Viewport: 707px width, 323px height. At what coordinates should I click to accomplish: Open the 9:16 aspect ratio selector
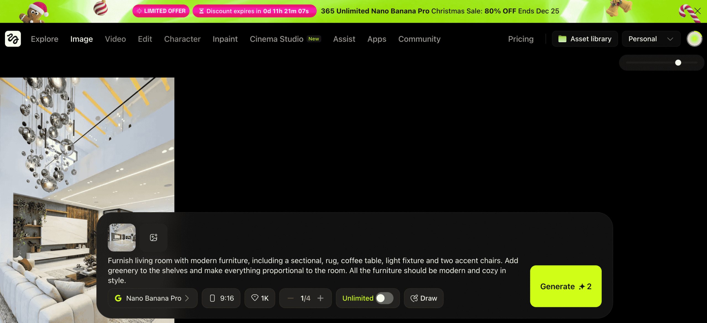coord(221,298)
